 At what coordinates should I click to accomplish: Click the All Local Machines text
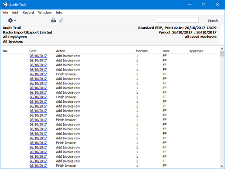201,37
